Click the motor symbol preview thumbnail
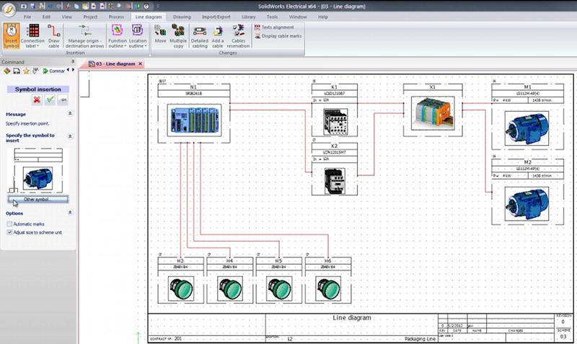This screenshot has width=577, height=344. pos(38,170)
